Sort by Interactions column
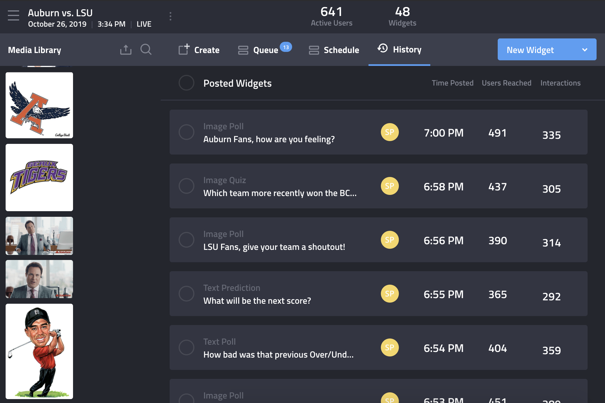 pos(560,83)
